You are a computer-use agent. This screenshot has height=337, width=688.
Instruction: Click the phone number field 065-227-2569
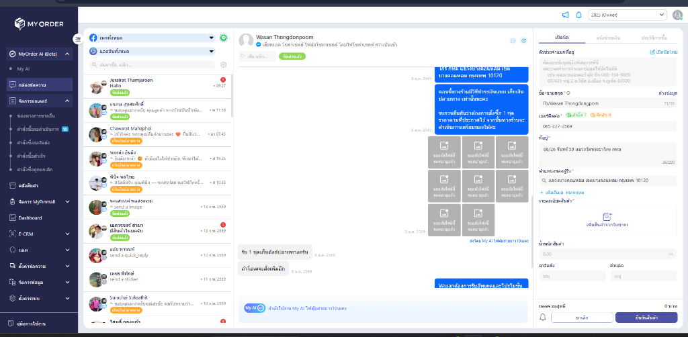[608, 126]
